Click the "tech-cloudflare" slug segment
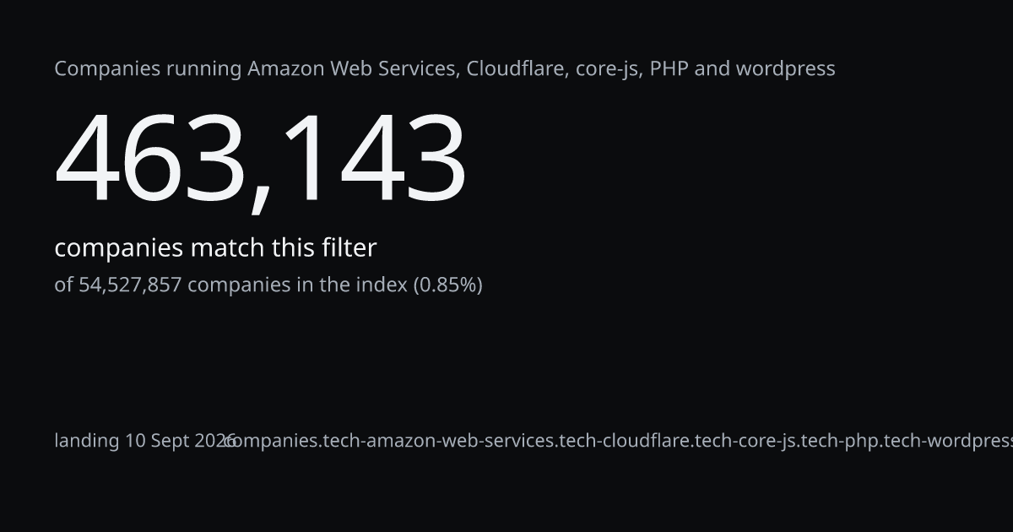Screen dimensions: 1013x532 point(625,441)
